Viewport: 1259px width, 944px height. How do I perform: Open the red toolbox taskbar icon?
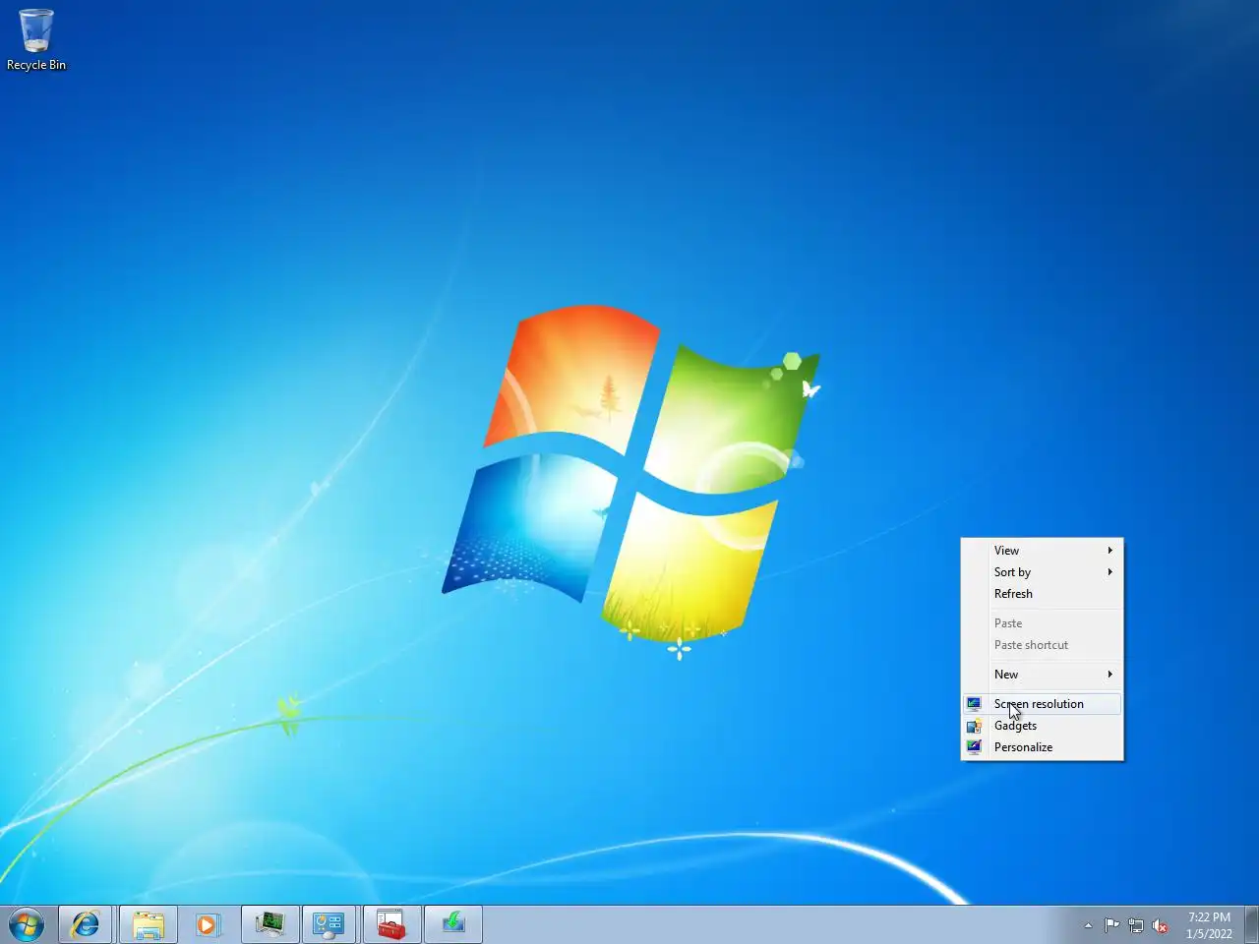coord(391,924)
